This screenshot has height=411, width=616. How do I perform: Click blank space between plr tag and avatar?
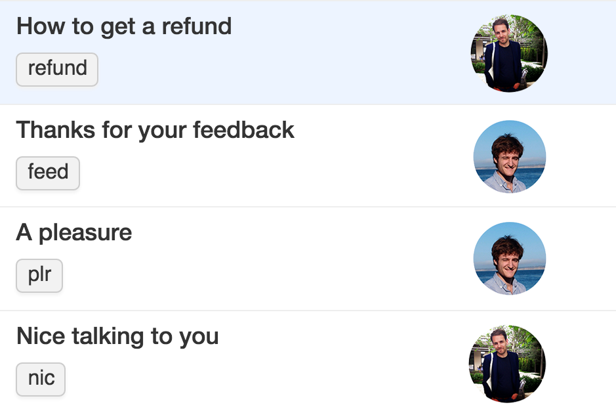(267, 275)
